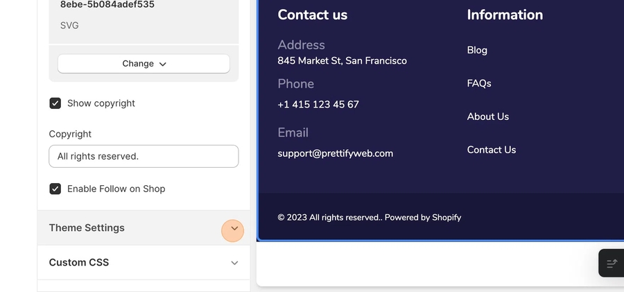Click the Phone label in the footer

(x=295, y=84)
